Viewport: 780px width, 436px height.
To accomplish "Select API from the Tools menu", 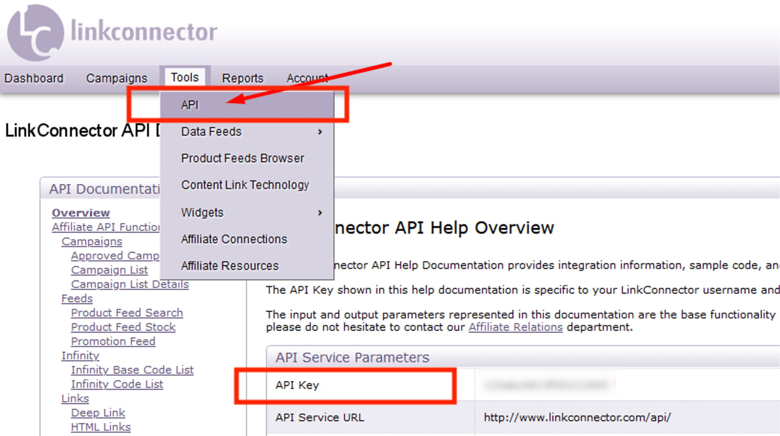I will 247,105.
